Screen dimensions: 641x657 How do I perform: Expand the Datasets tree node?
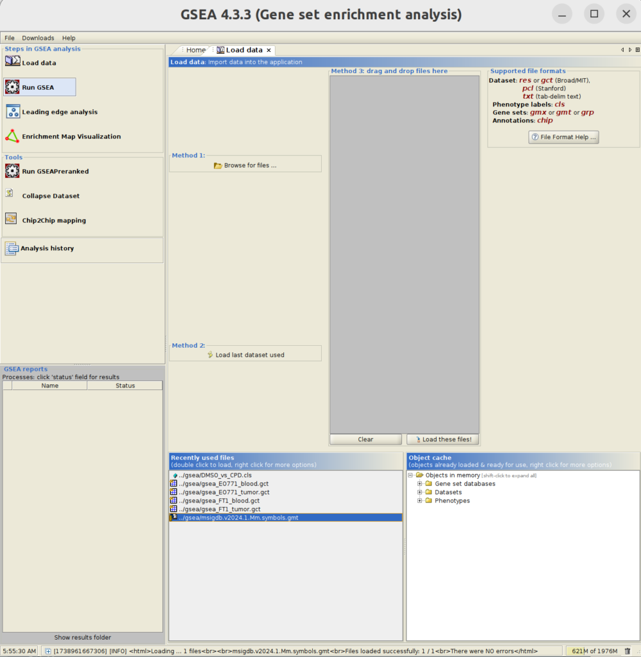419,492
